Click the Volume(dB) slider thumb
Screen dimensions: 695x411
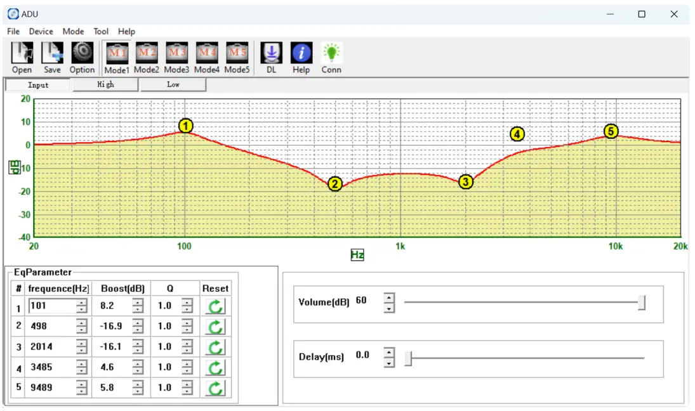coord(642,303)
